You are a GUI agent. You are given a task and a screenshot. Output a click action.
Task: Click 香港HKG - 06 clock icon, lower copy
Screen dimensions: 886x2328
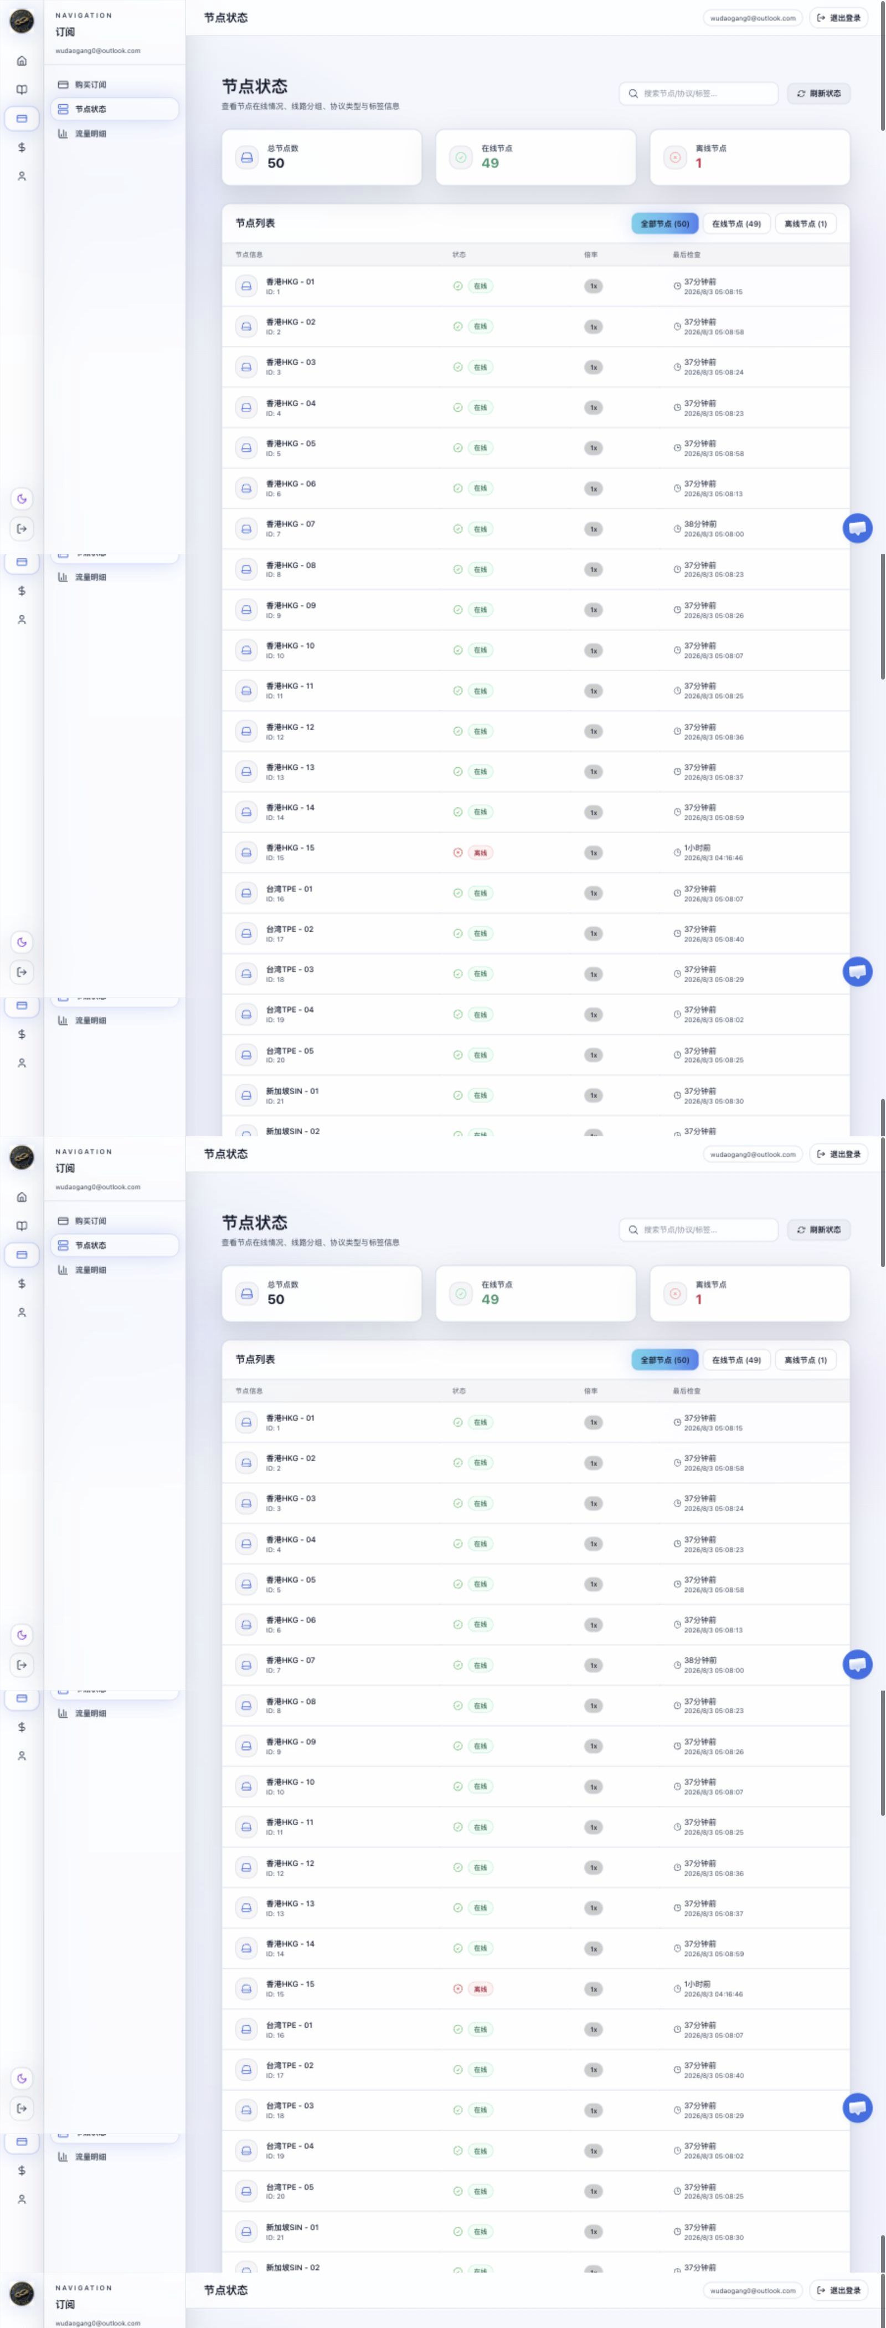click(x=677, y=1625)
